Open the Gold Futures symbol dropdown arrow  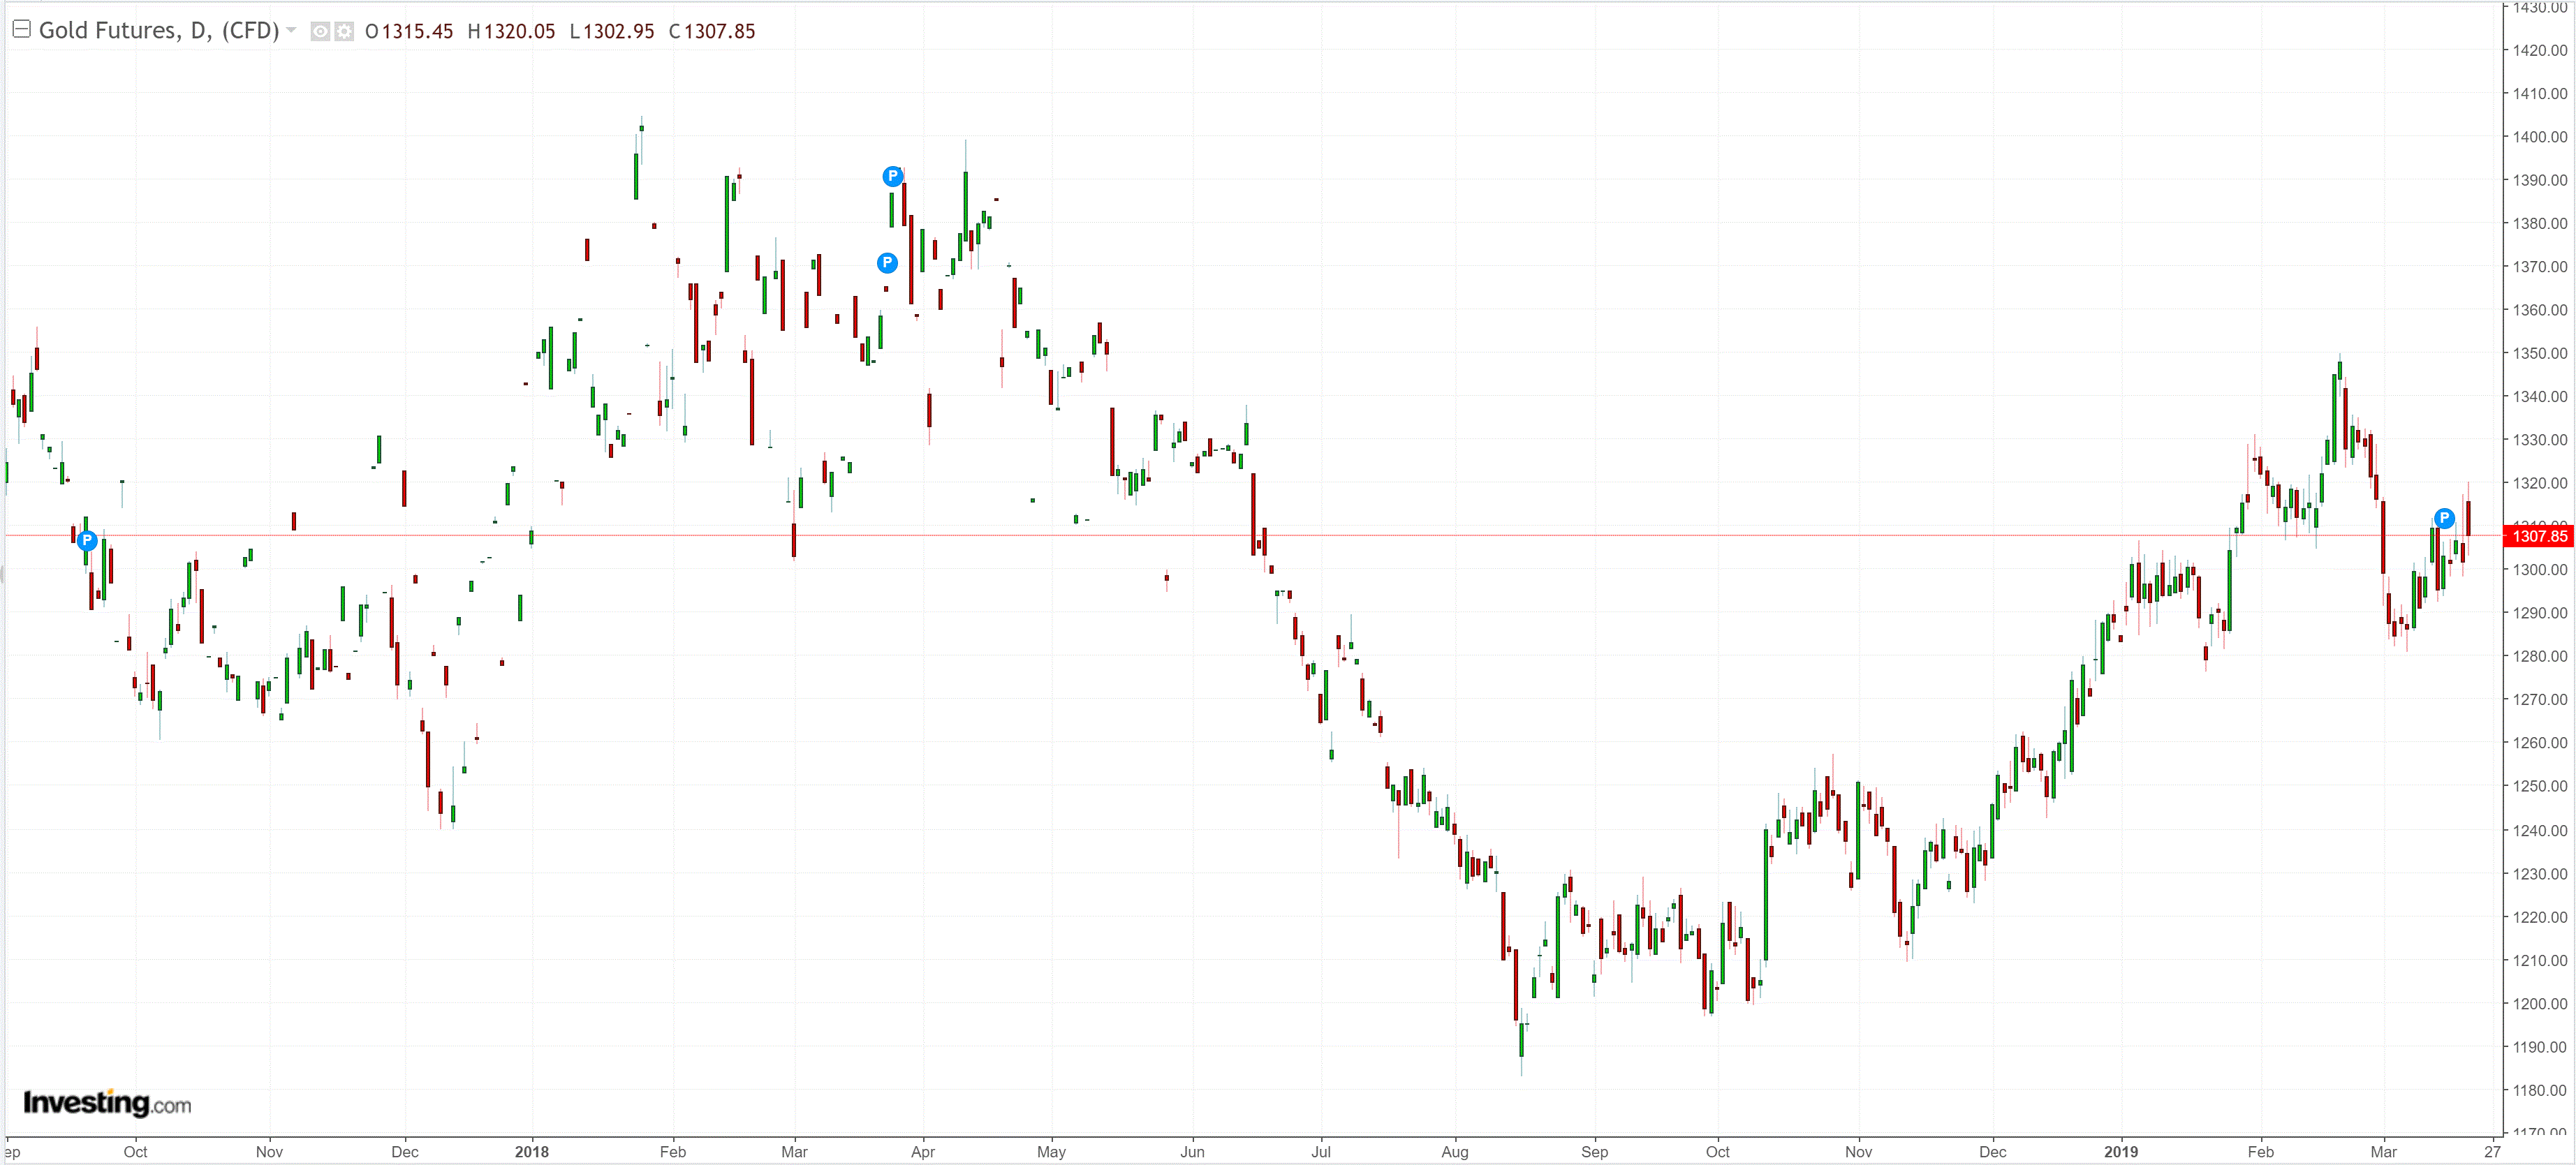tap(291, 30)
